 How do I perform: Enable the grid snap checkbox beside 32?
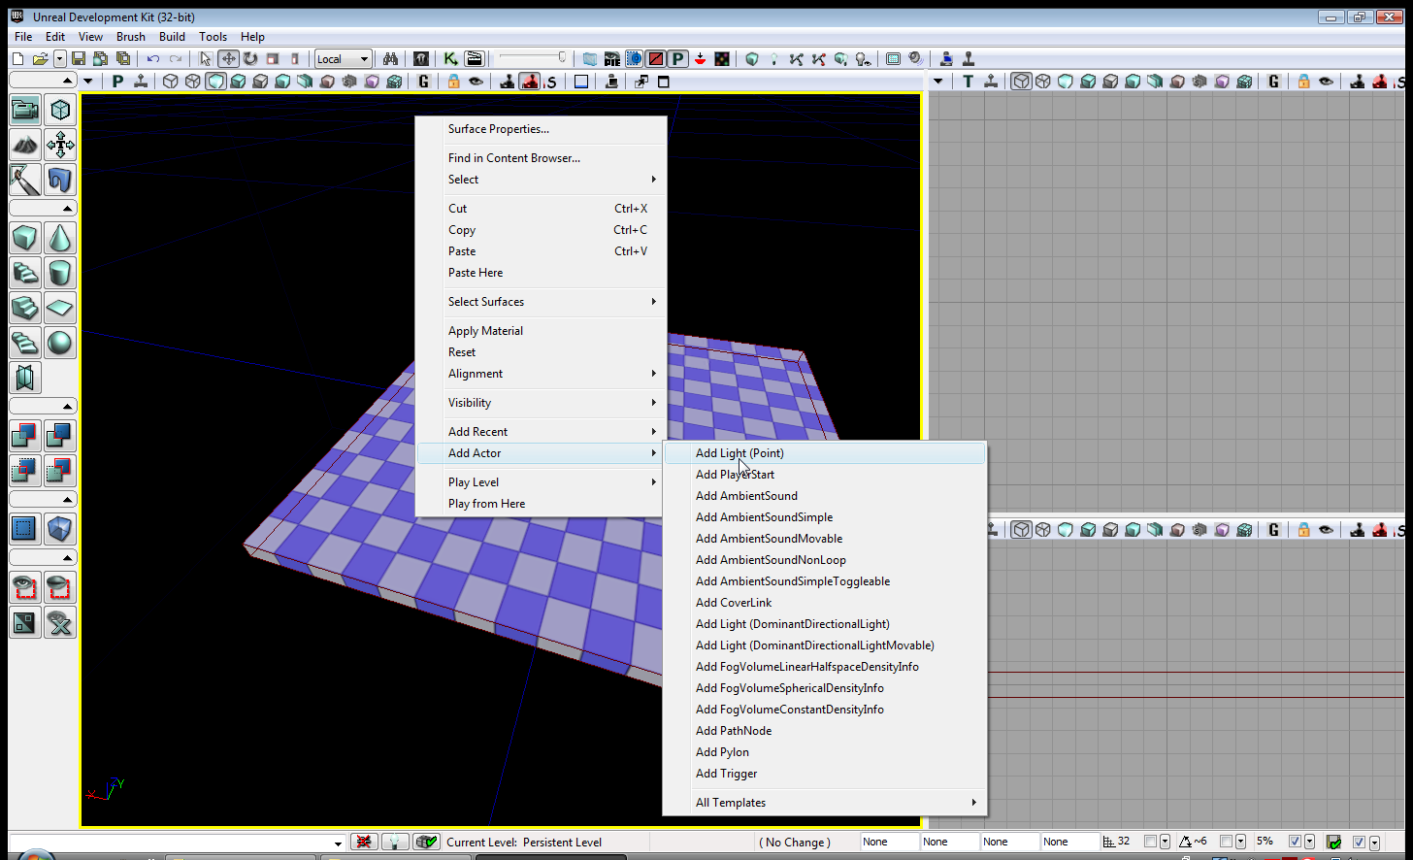pos(1150,842)
